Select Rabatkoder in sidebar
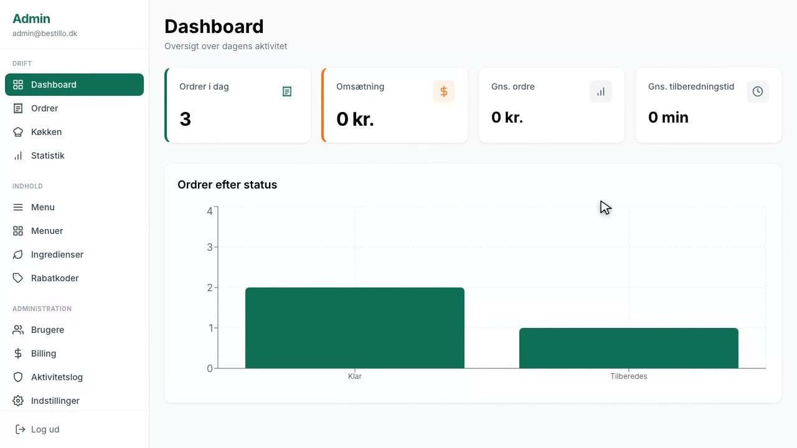The height and width of the screenshot is (448, 797). click(x=74, y=278)
